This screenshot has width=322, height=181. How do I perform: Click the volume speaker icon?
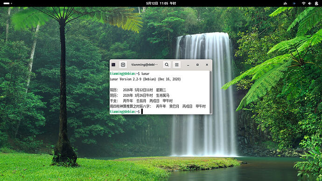310,3
